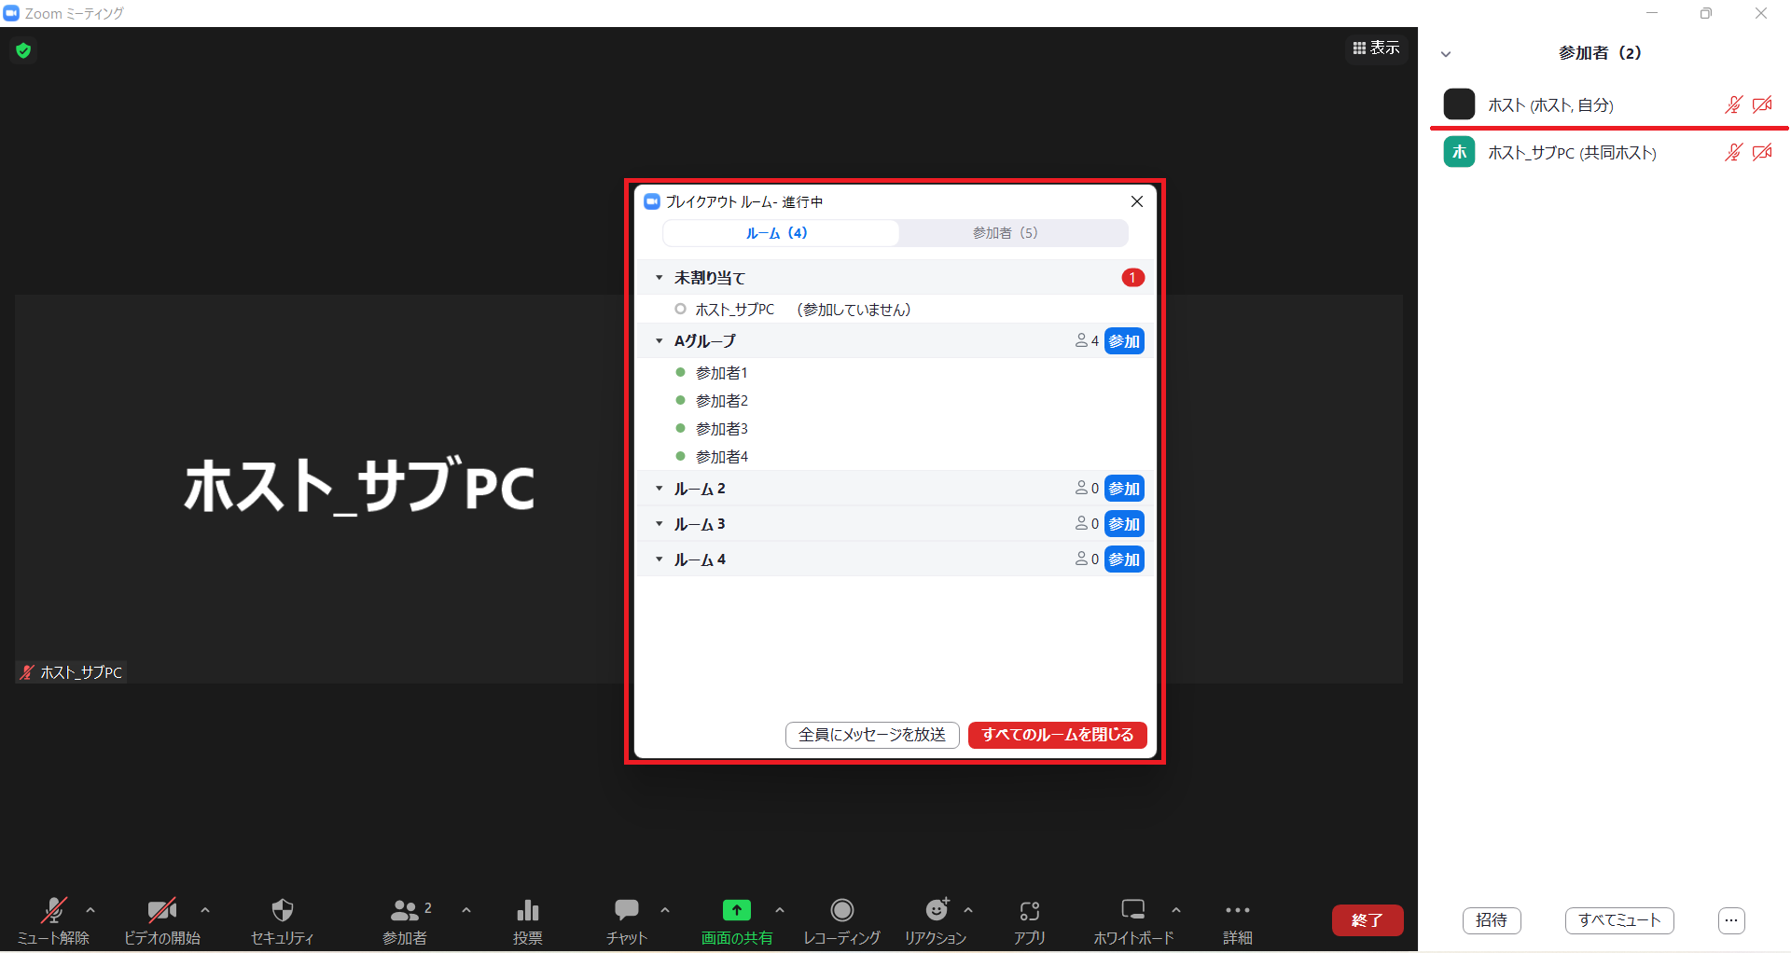Open the Whiteboard (ホワイトボード) icon
Image resolution: width=1791 pixels, height=953 pixels.
point(1132,911)
